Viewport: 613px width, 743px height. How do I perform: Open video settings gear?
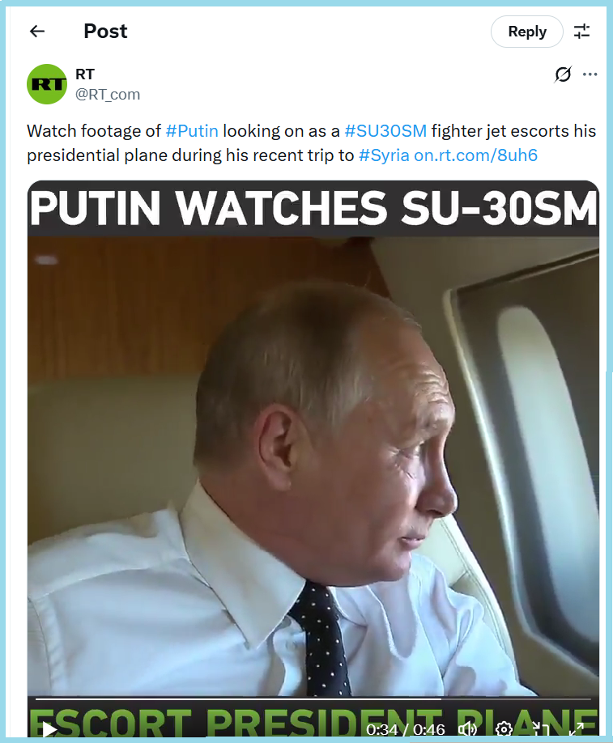click(x=504, y=729)
